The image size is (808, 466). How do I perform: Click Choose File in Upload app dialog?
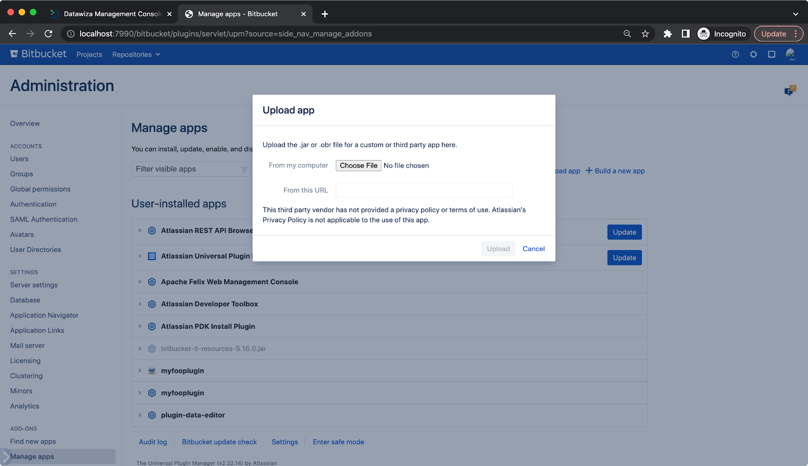point(359,166)
